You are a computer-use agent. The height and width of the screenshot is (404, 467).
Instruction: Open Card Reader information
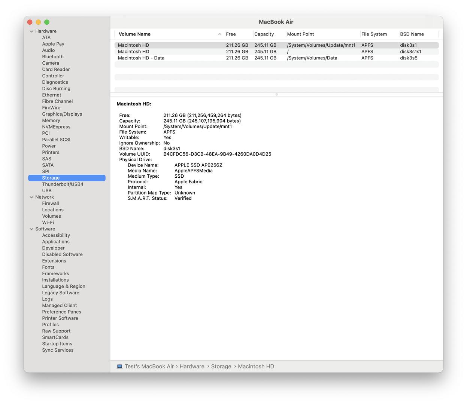pos(56,69)
